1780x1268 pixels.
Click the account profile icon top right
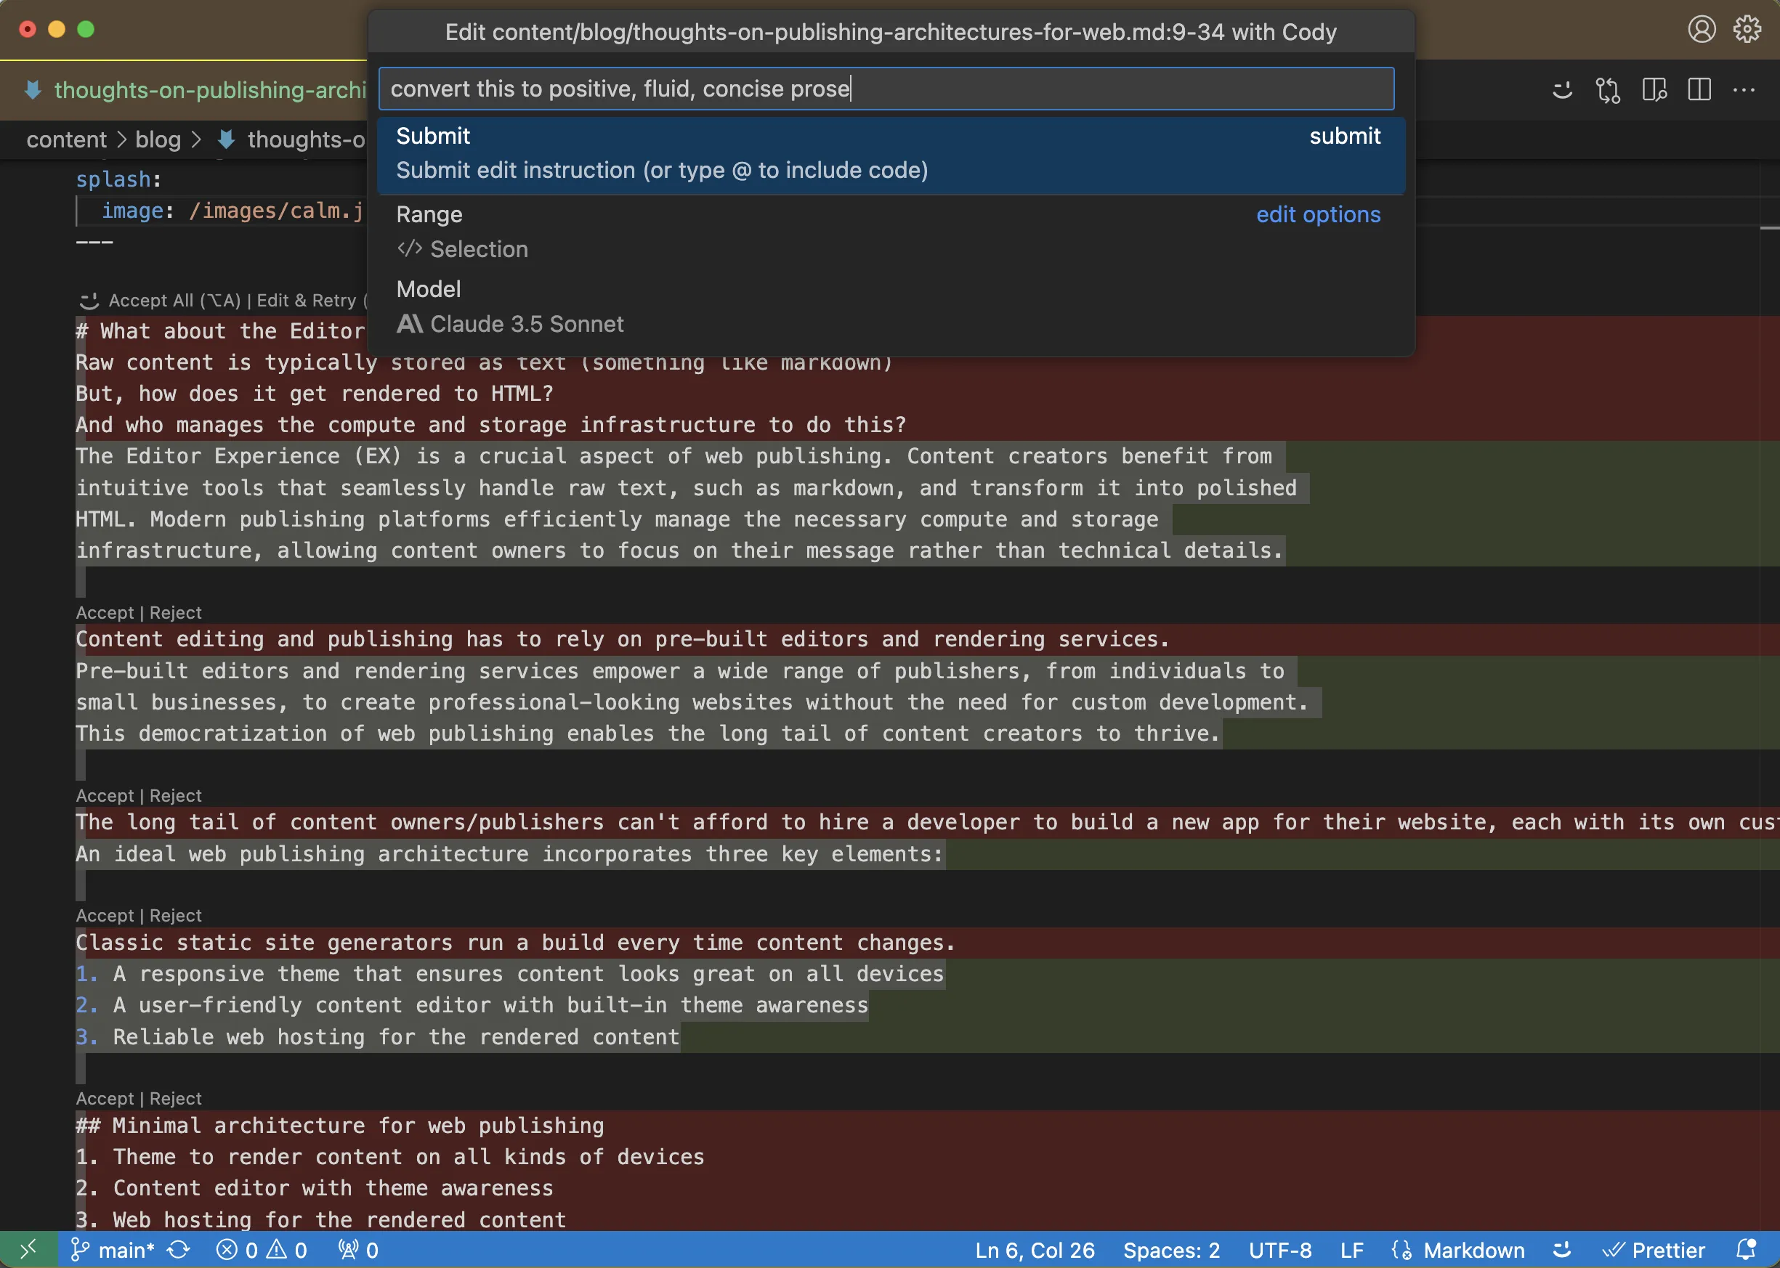point(1702,28)
